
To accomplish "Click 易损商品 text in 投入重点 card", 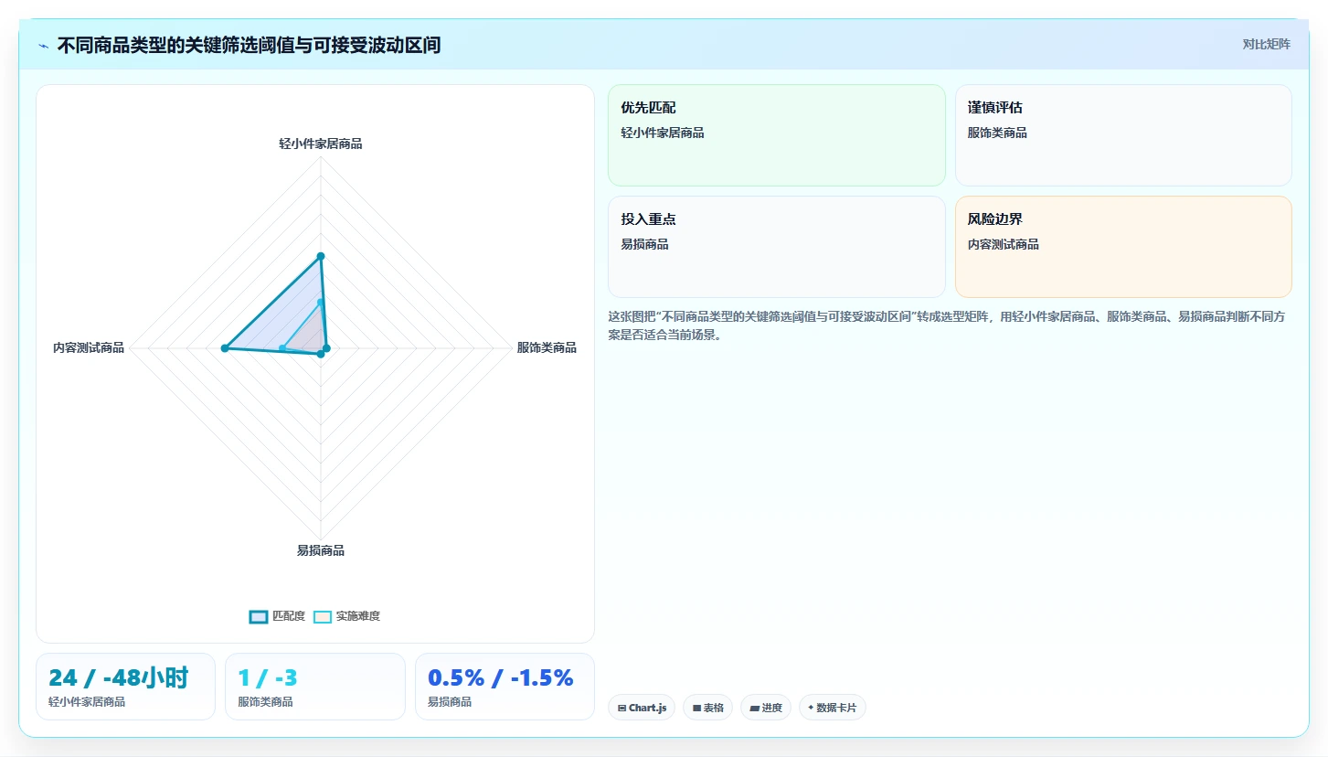I will 644,244.
